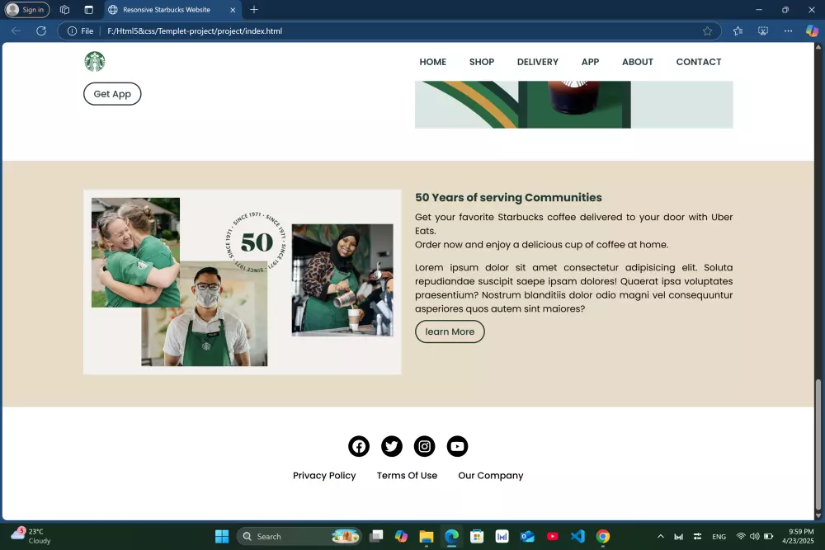Add this page to favorites star
This screenshot has width=825, height=550.
tap(707, 31)
